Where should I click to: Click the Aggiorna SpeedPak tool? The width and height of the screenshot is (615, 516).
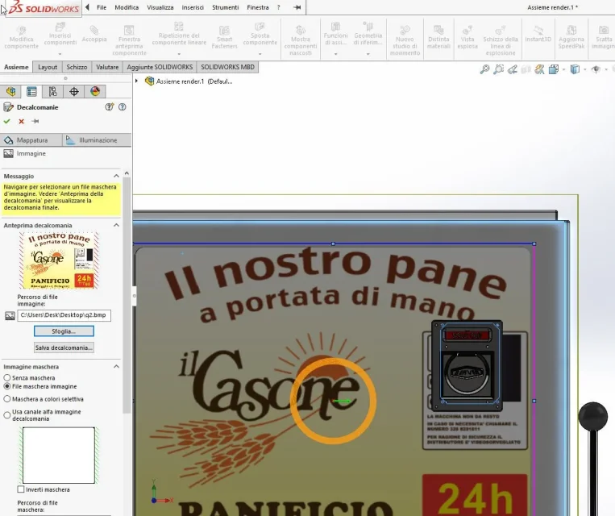click(x=571, y=38)
